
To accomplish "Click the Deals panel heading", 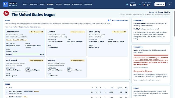I will (136, 88).
